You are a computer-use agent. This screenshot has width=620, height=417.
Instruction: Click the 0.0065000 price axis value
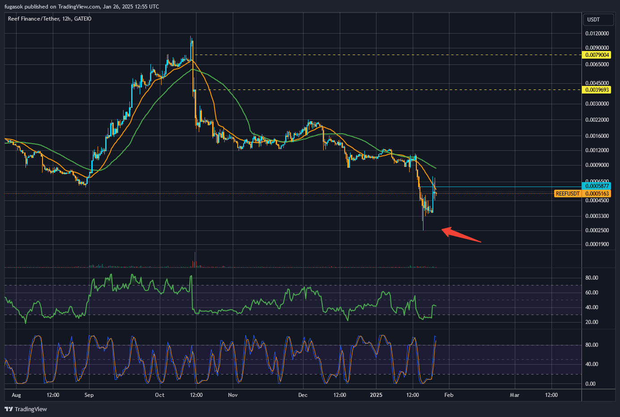(x=597, y=64)
